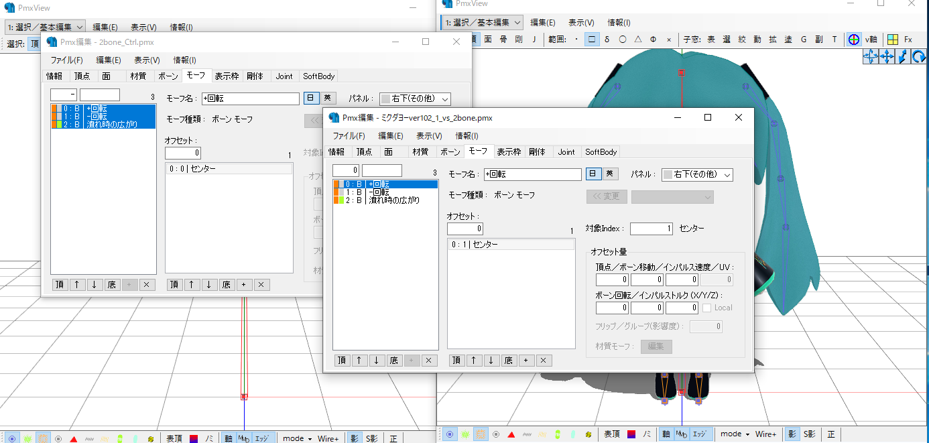
Task: Switch to the 剛体 tab in ミクダヨー editor
Action: point(537,151)
